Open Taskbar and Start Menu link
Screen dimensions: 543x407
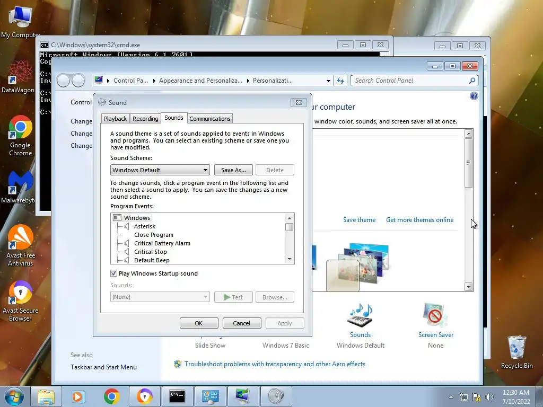(x=103, y=367)
